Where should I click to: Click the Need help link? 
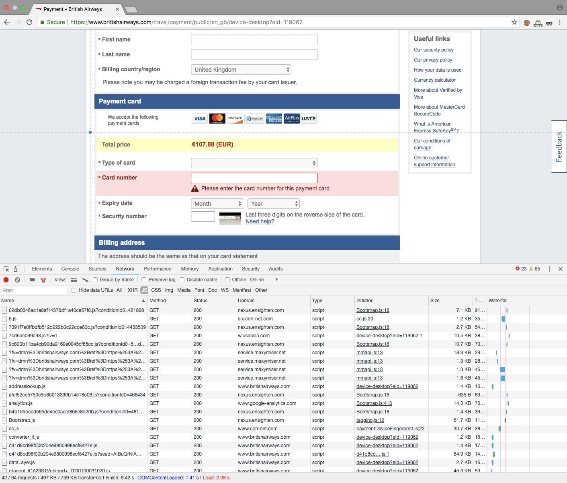(x=259, y=221)
